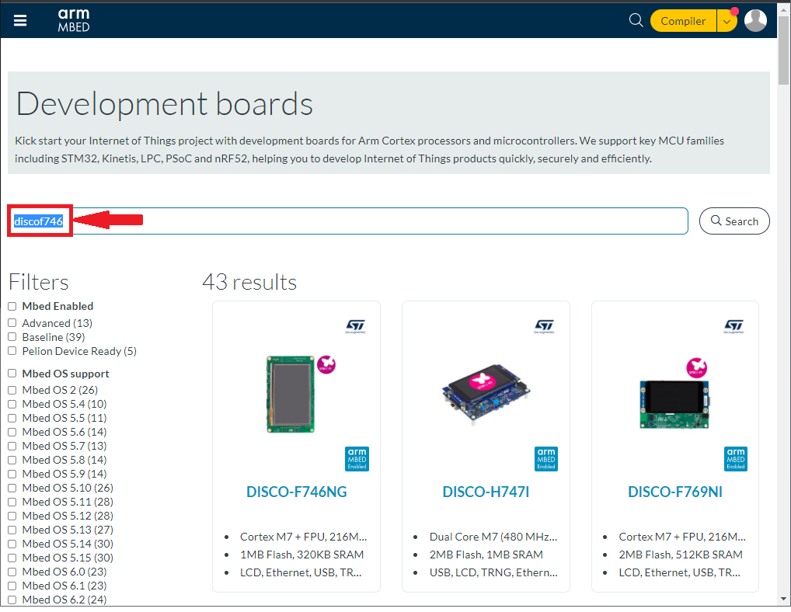The height and width of the screenshot is (612, 791).
Task: Enable the Advanced (13) filter
Action: point(12,322)
